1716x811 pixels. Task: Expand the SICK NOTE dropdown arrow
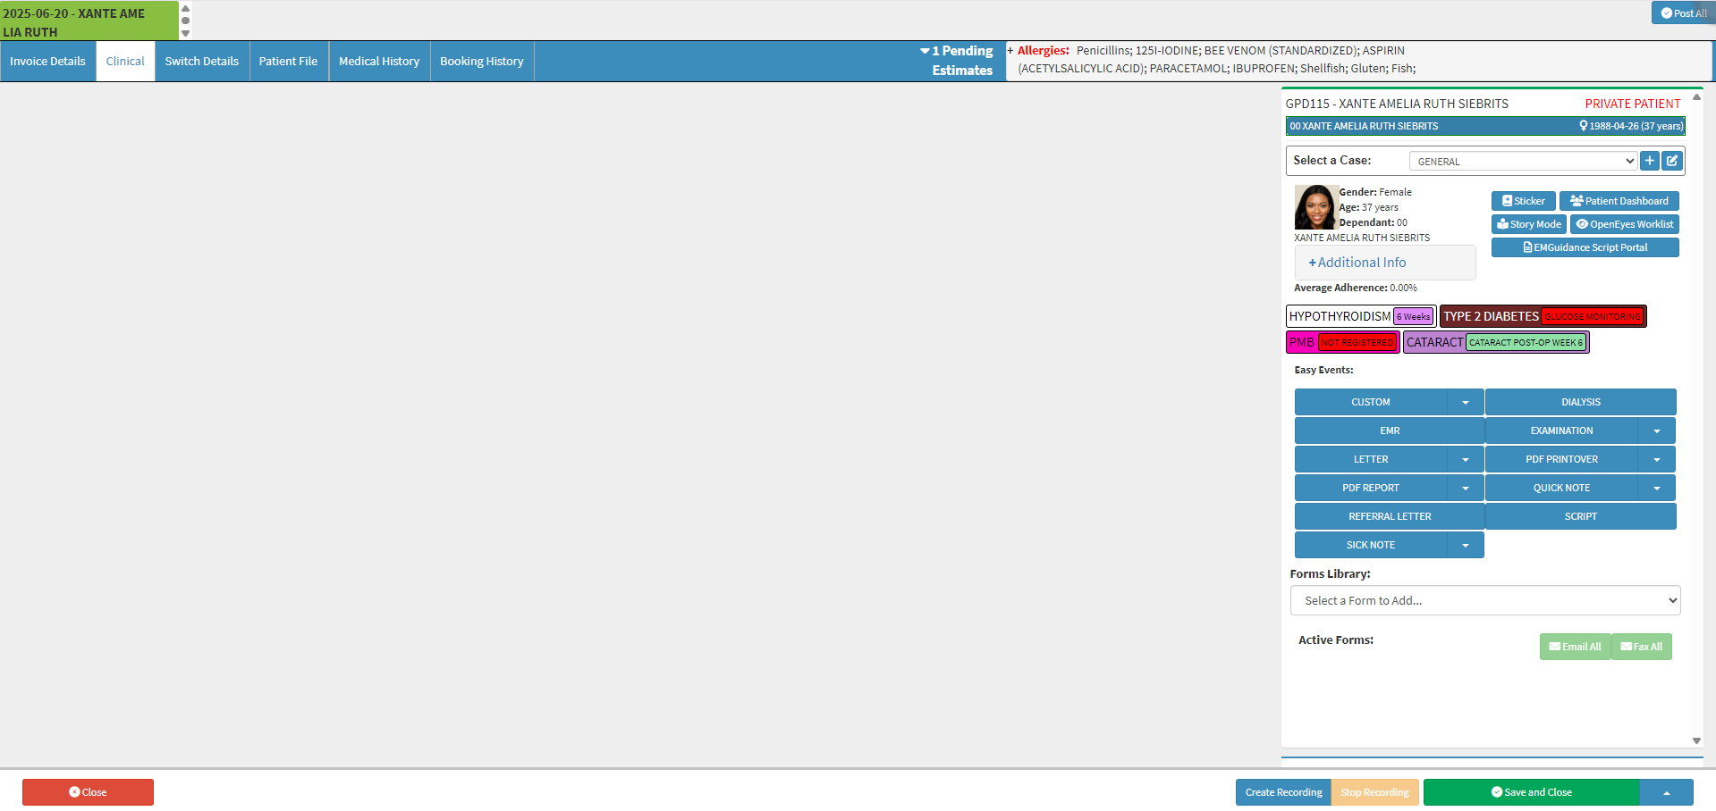click(x=1466, y=545)
